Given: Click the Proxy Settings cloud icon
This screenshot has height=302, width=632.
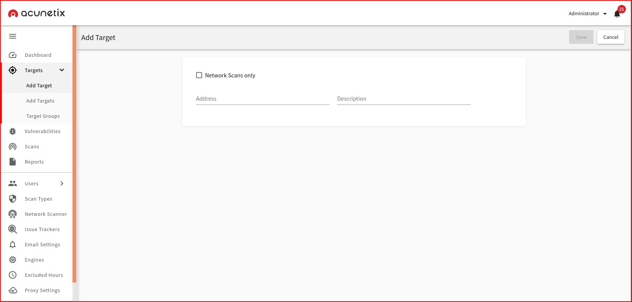Looking at the screenshot, I should coord(13,290).
